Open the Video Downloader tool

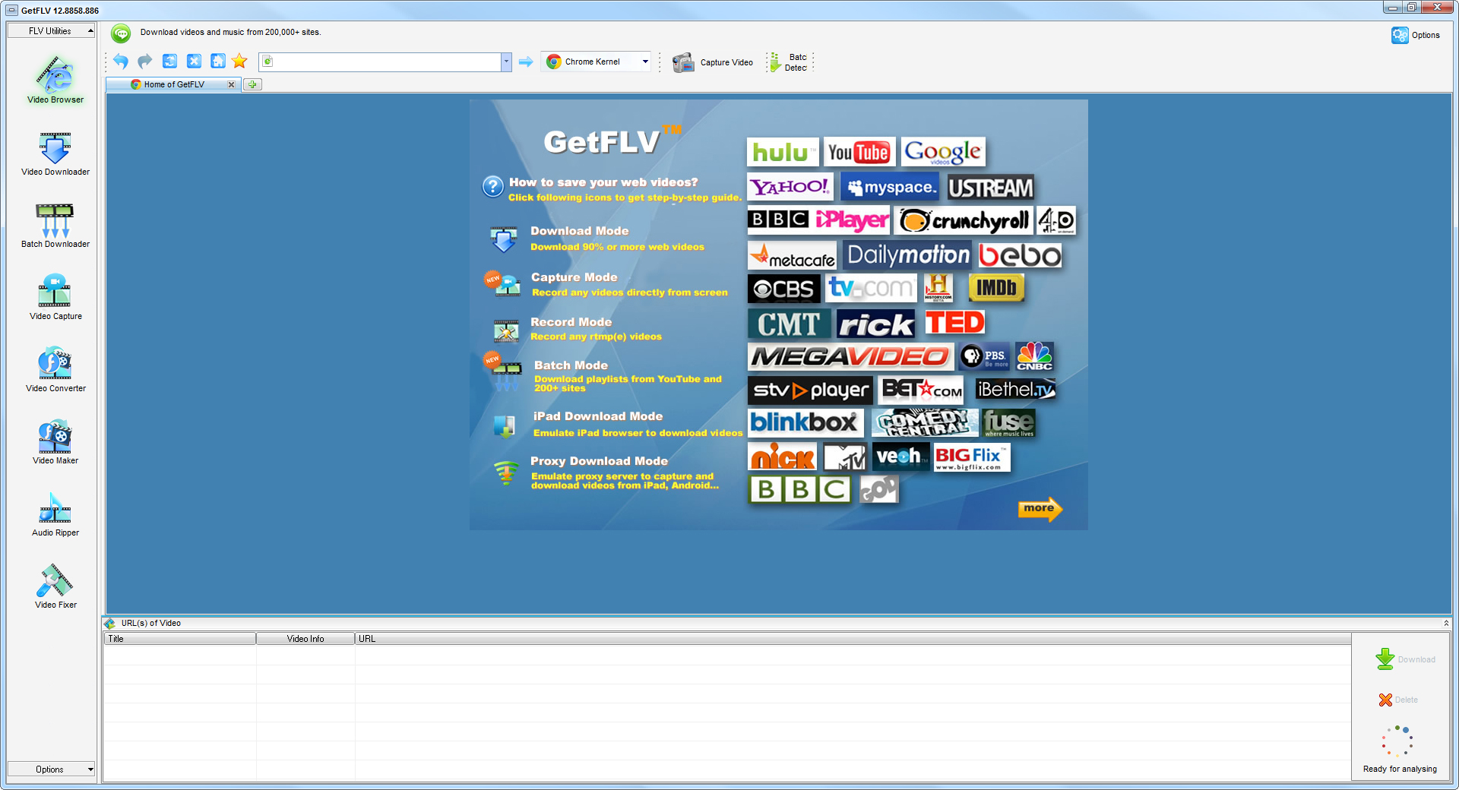pos(55,153)
